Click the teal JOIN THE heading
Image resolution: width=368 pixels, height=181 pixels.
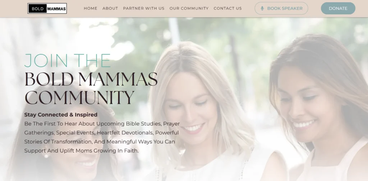point(67,61)
